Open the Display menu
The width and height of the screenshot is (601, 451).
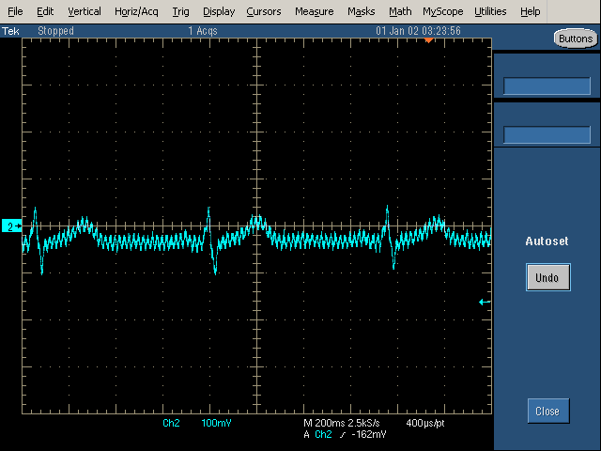coord(219,11)
